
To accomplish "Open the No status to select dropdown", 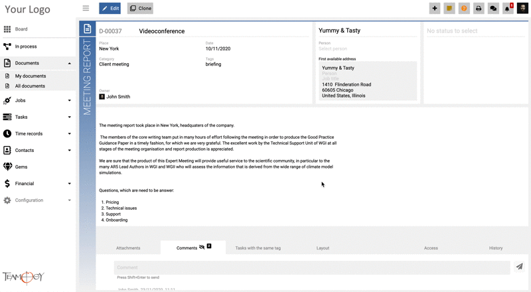I will [x=475, y=31].
